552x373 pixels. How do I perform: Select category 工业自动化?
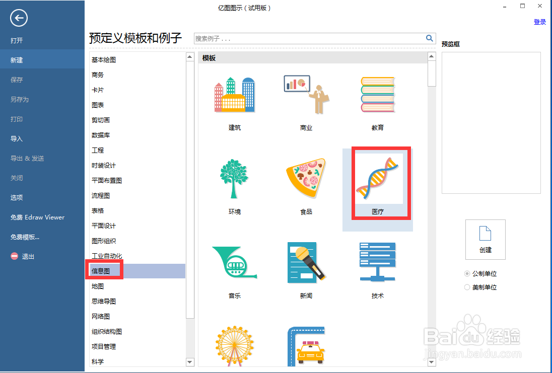click(107, 256)
